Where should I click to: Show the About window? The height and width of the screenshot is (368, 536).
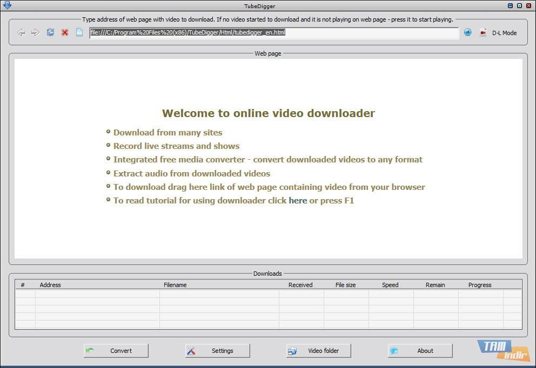[420, 351]
